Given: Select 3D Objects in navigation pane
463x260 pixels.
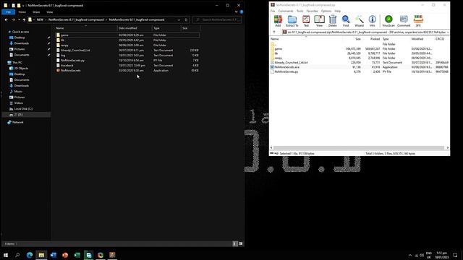Looking at the screenshot, I should tap(21, 69).
